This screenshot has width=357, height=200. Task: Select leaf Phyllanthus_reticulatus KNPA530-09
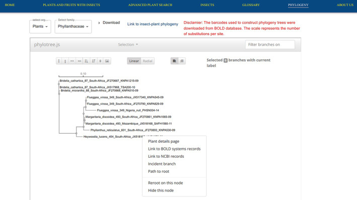tap(133, 130)
